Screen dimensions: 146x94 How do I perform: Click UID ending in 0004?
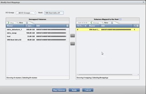(x=51, y=36)
